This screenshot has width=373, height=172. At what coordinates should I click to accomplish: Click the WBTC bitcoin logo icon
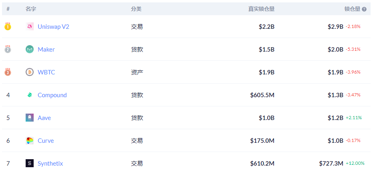(30, 72)
